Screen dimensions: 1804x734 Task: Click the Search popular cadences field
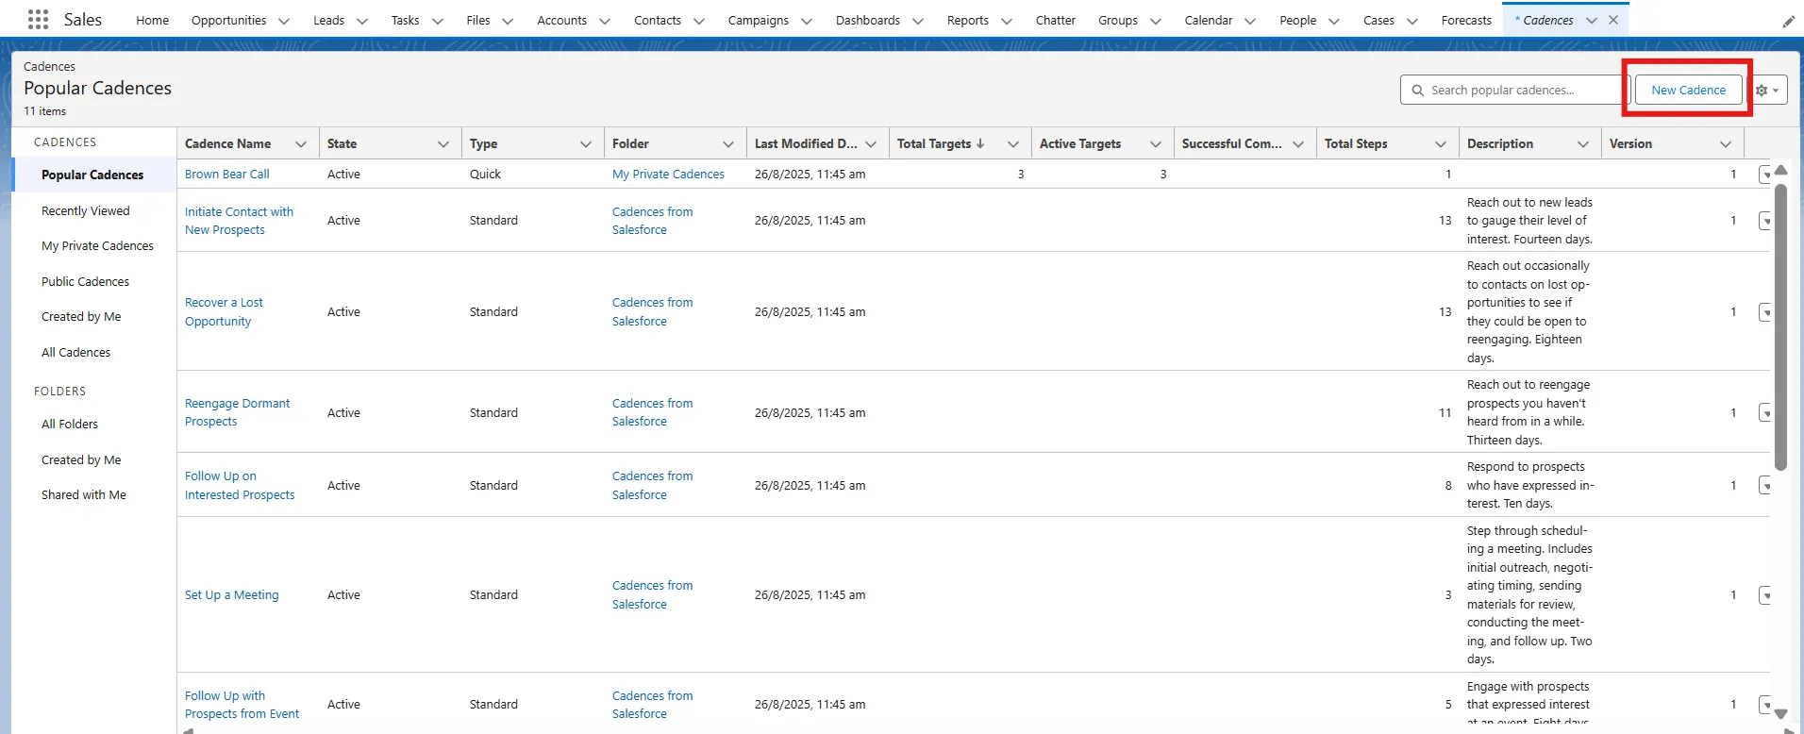tap(1514, 91)
